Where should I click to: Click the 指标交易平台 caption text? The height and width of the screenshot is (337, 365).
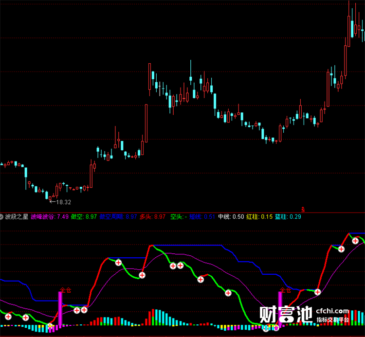tap(332, 320)
